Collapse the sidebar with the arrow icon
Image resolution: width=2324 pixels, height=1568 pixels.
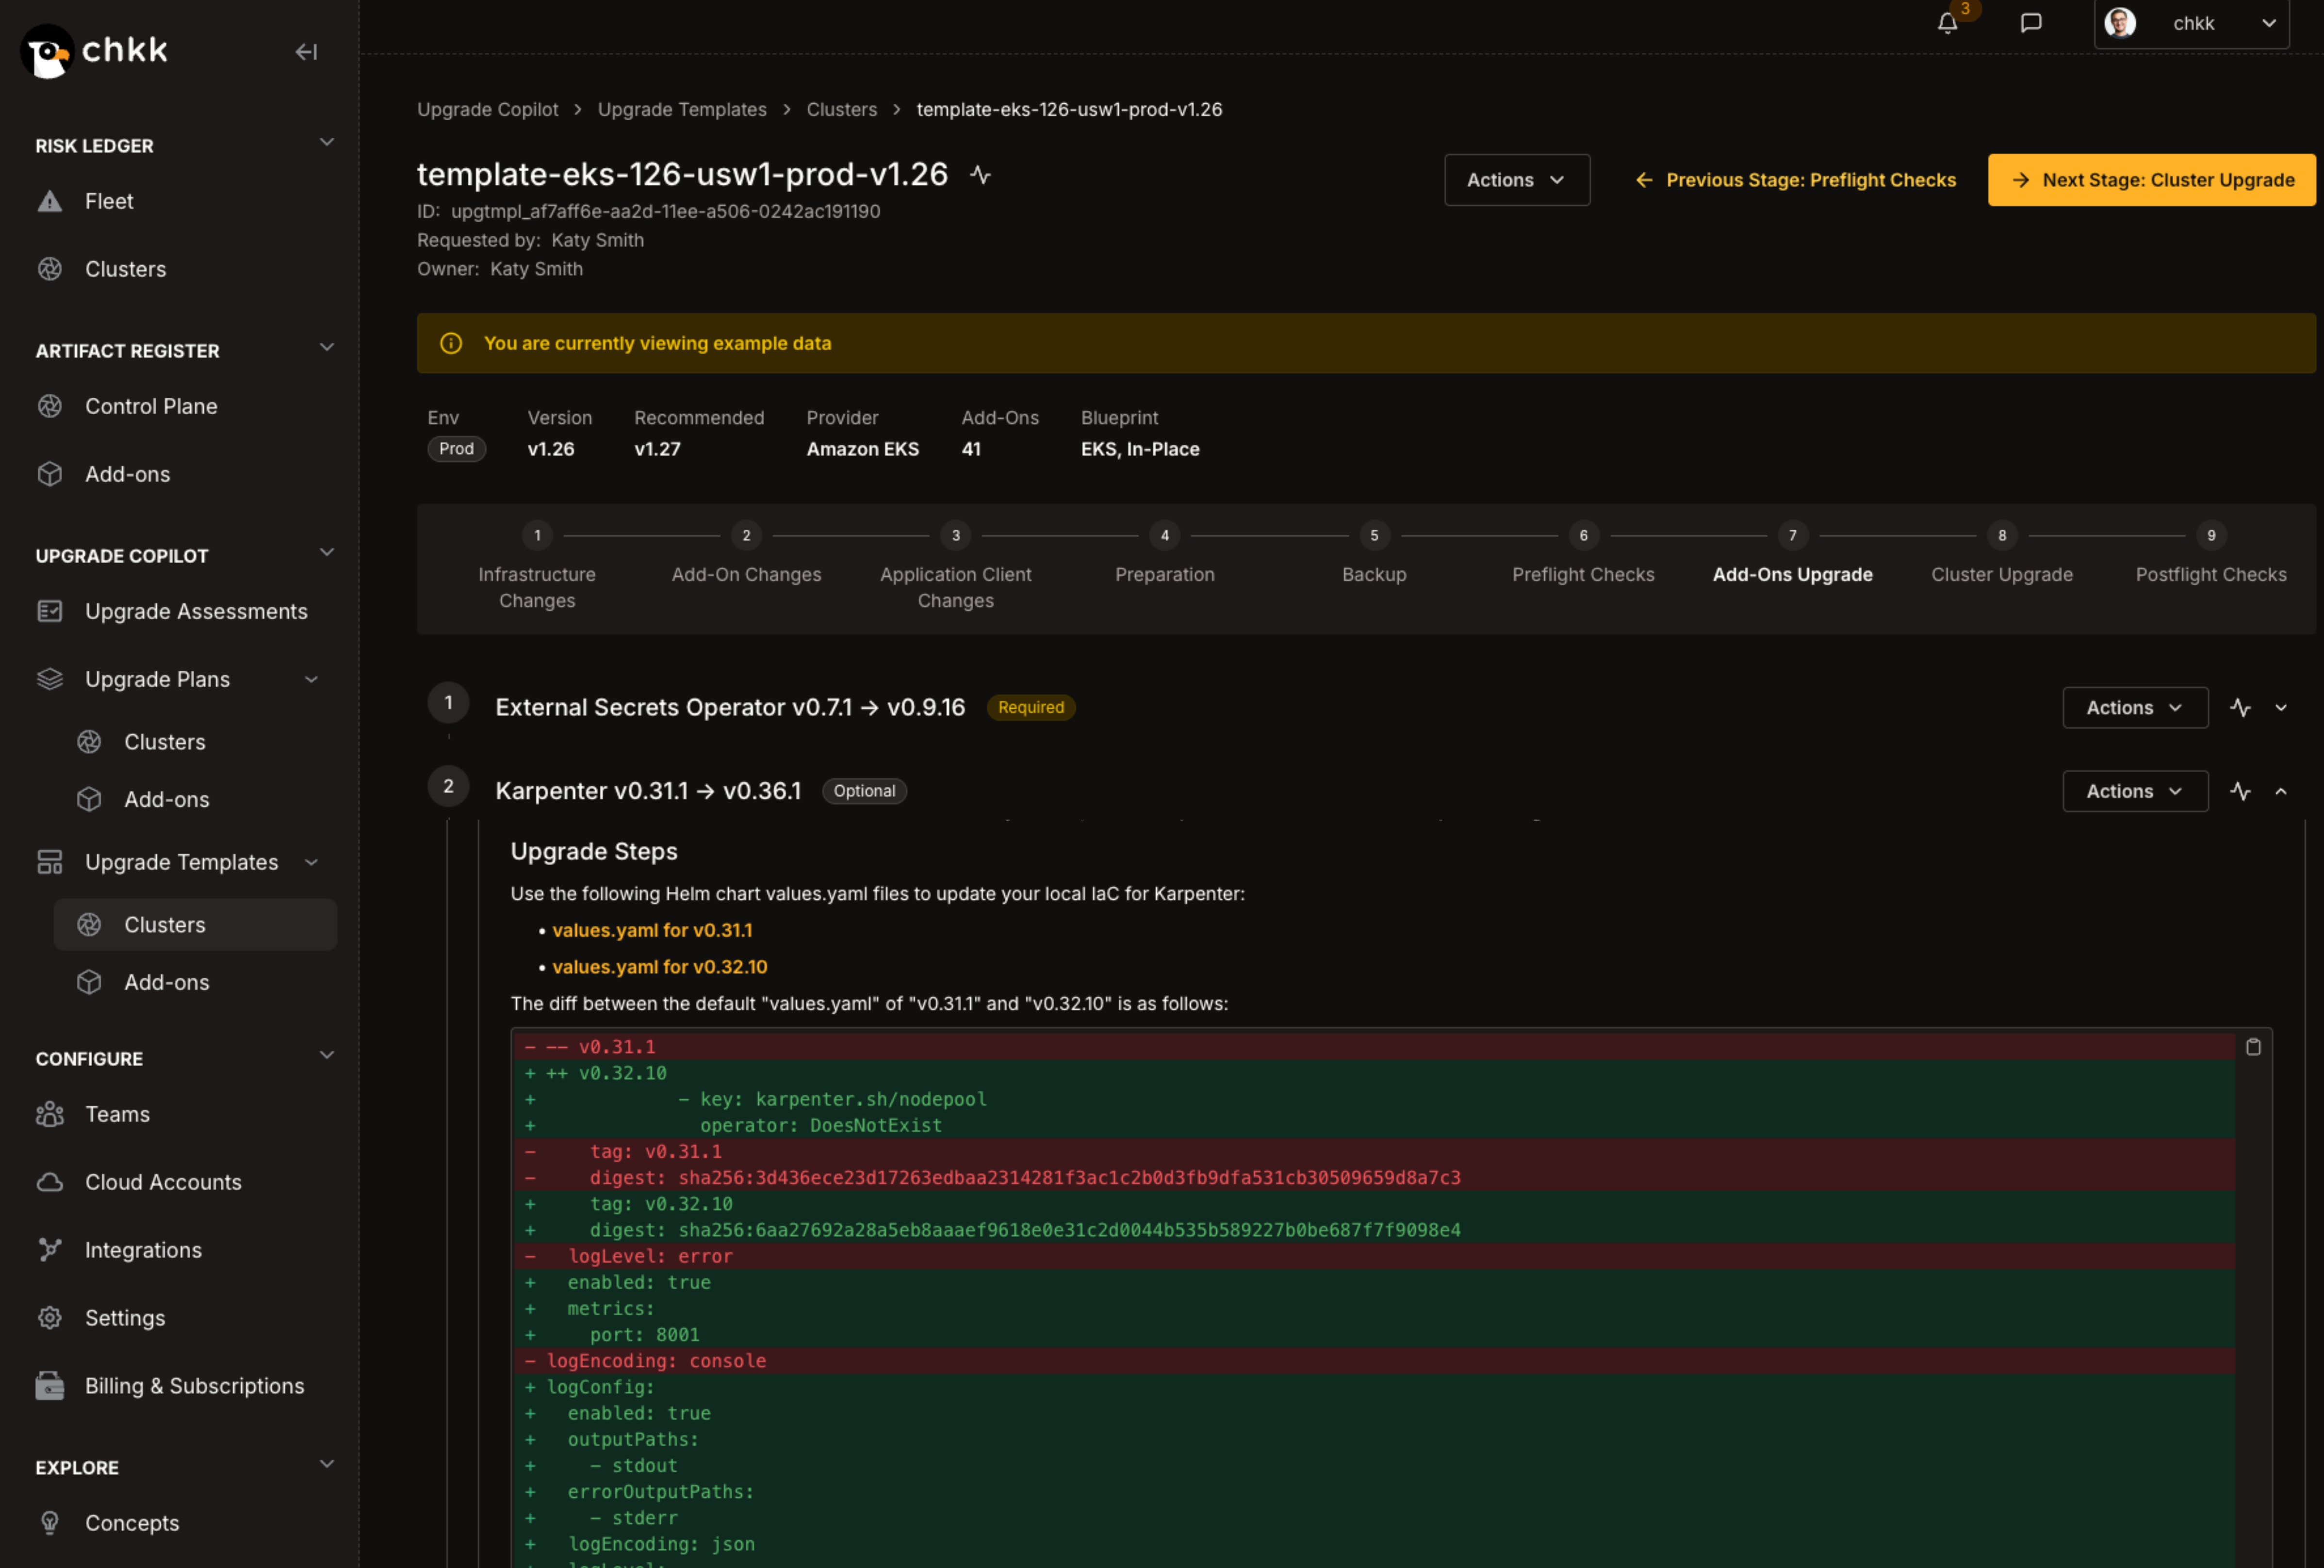pos(306,52)
